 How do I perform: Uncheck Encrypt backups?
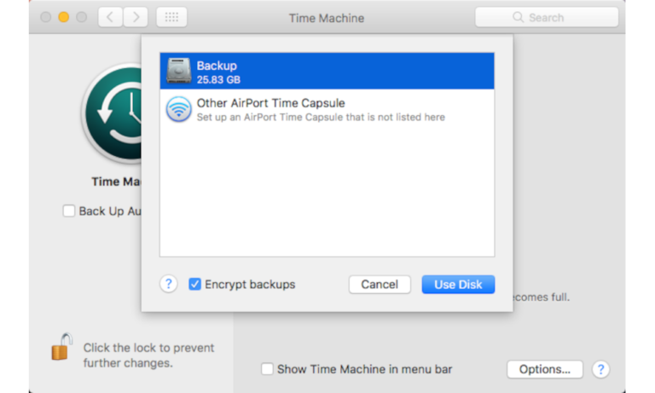[x=194, y=284]
